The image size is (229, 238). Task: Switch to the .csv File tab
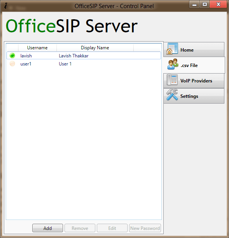click(x=194, y=65)
